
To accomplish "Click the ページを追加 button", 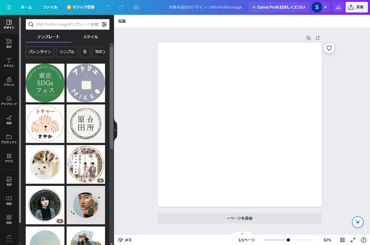I will click(240, 218).
